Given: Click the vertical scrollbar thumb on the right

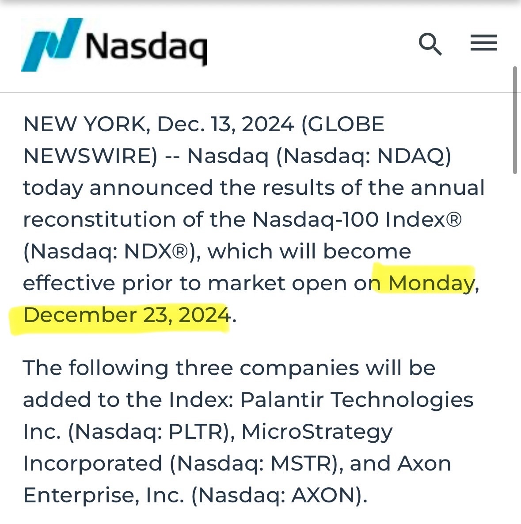Looking at the screenshot, I should pos(515,120).
